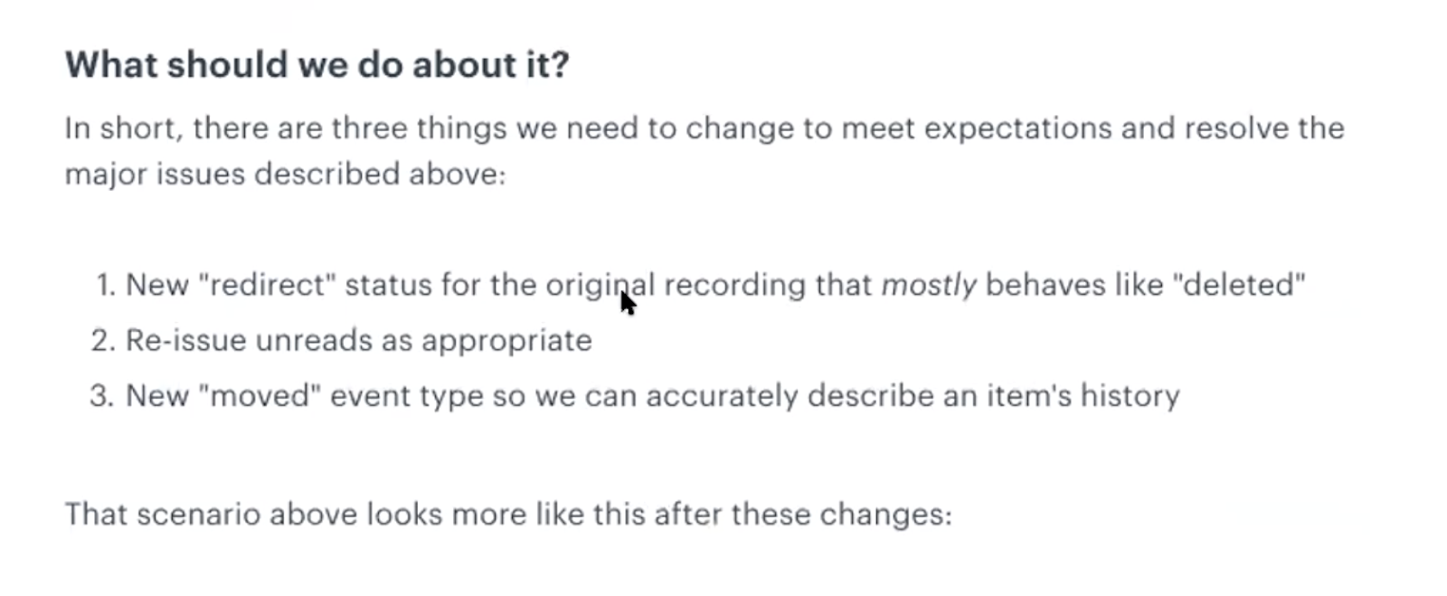Click the italicized word "mostly"
Screen dimensions: 1447x596
tap(929, 286)
